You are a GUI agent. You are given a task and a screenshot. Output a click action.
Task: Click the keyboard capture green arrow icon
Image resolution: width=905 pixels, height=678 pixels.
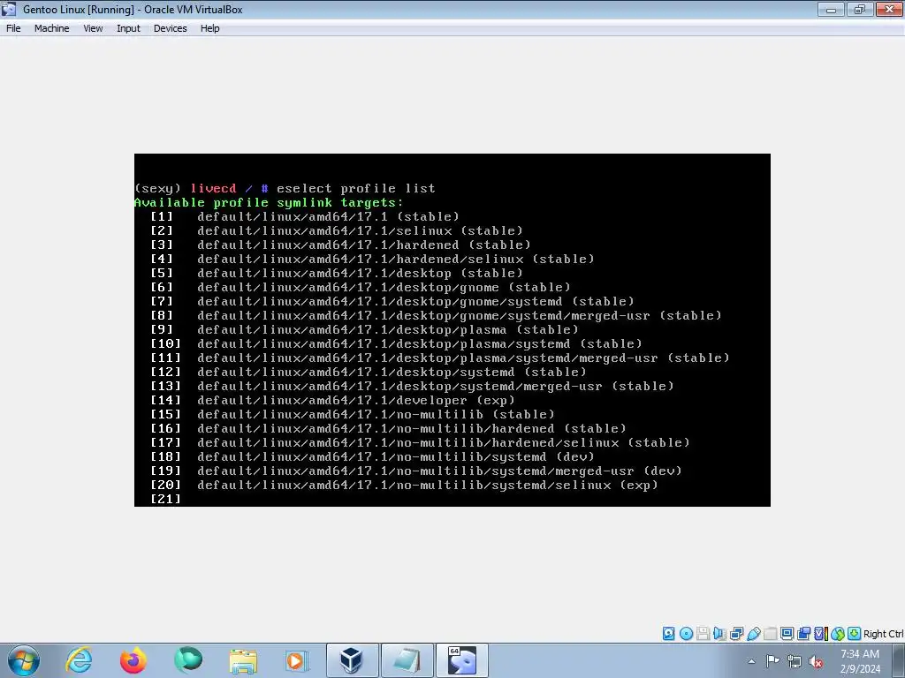tap(855, 634)
